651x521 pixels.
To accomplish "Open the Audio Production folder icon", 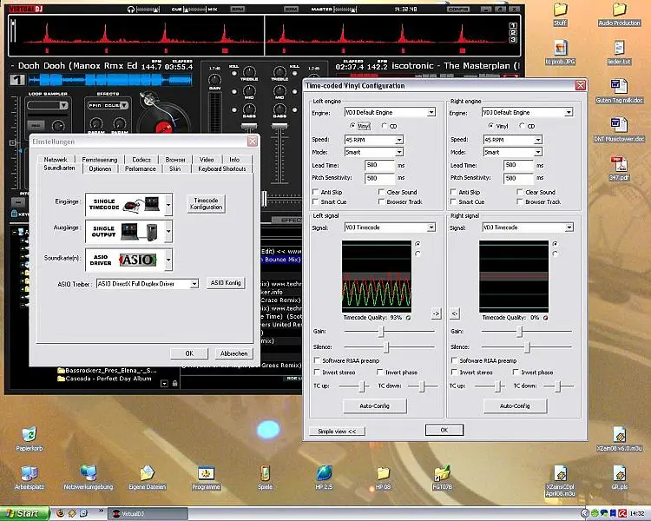I will [619, 10].
